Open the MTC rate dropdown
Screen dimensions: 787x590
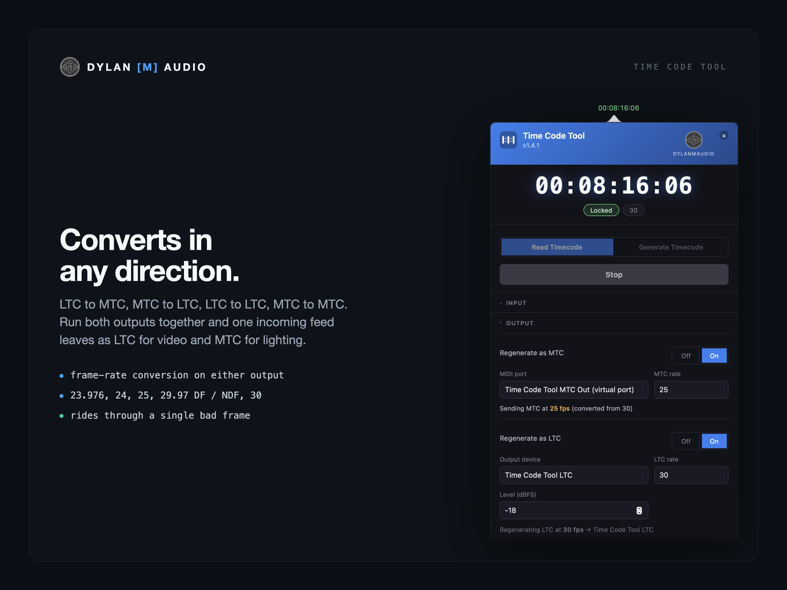point(691,389)
